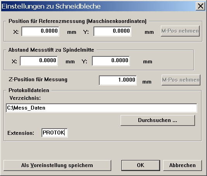Focus the Y field under Abstand Messstift

click(x=111, y=61)
